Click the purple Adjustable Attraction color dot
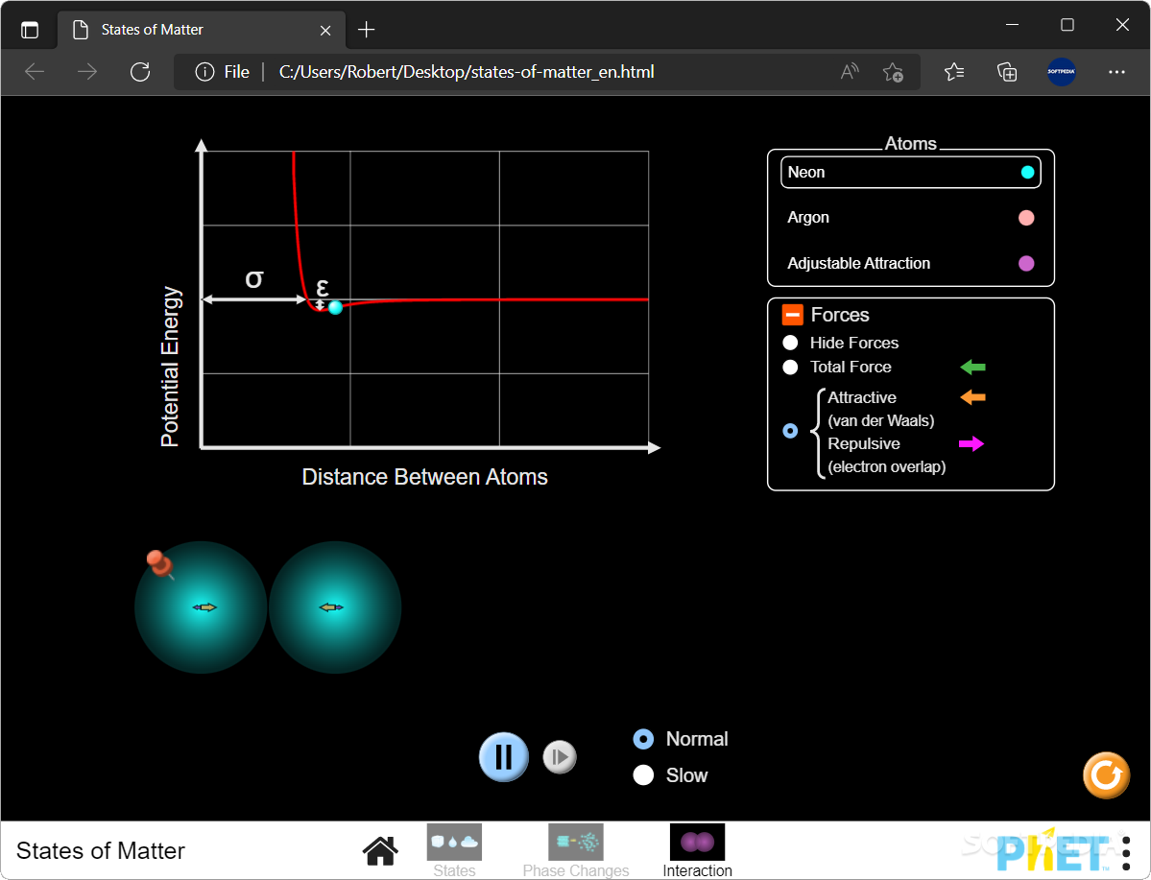Viewport: 1151px width, 880px height. click(x=1026, y=264)
